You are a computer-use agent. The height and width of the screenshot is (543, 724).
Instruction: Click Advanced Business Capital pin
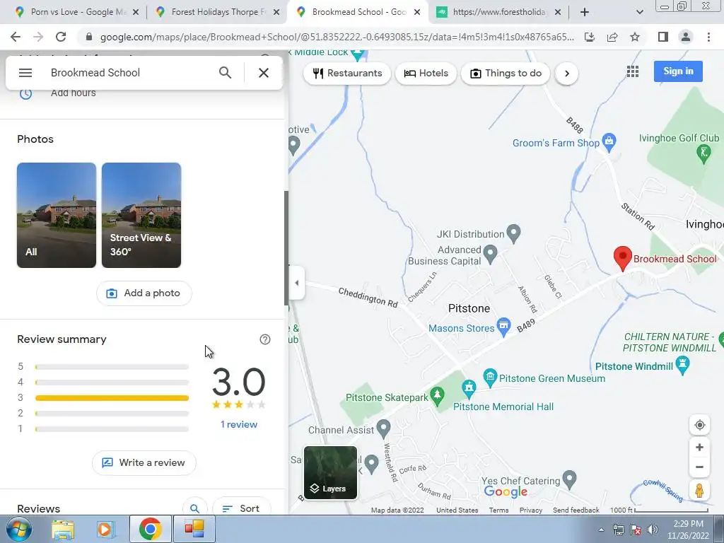tap(490, 254)
